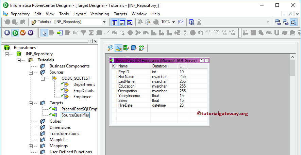The image size is (301, 155).
Task: Collapse the Targets folder in tree
Action: (31, 103)
